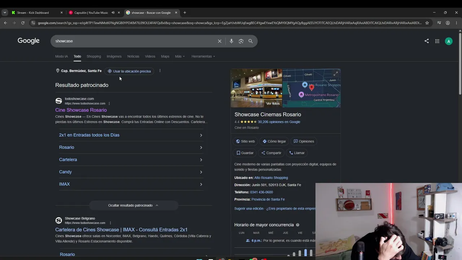Submit search with the magnifying glass icon

(x=250, y=41)
